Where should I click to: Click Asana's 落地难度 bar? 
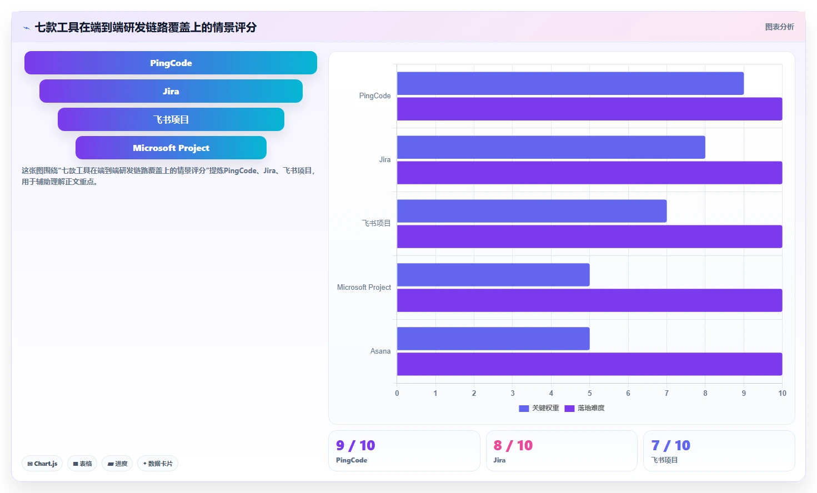[x=589, y=364]
